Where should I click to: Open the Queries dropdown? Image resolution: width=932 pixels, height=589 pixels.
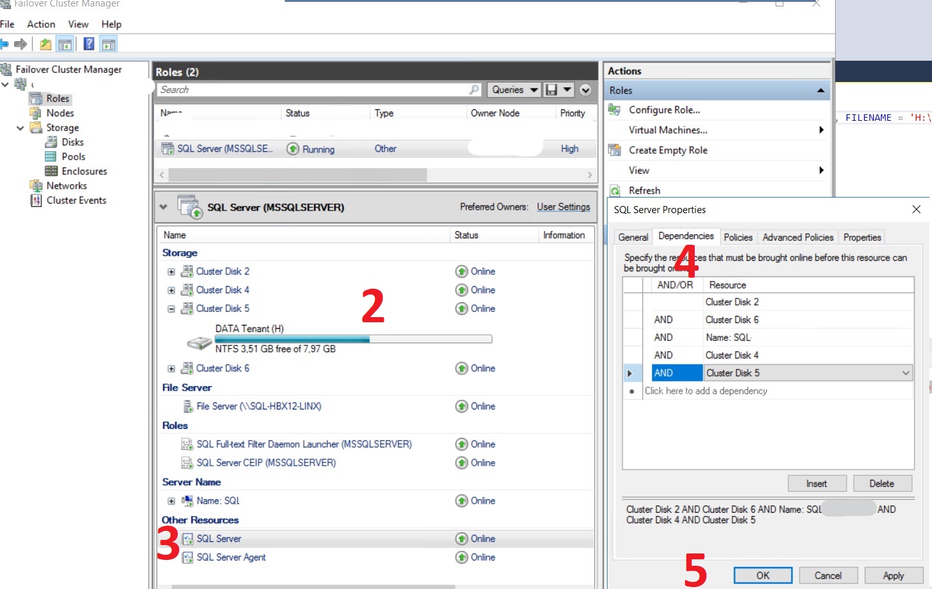(514, 90)
